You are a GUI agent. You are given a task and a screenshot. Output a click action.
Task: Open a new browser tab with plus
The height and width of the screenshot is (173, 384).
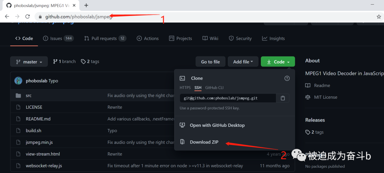point(86,5)
